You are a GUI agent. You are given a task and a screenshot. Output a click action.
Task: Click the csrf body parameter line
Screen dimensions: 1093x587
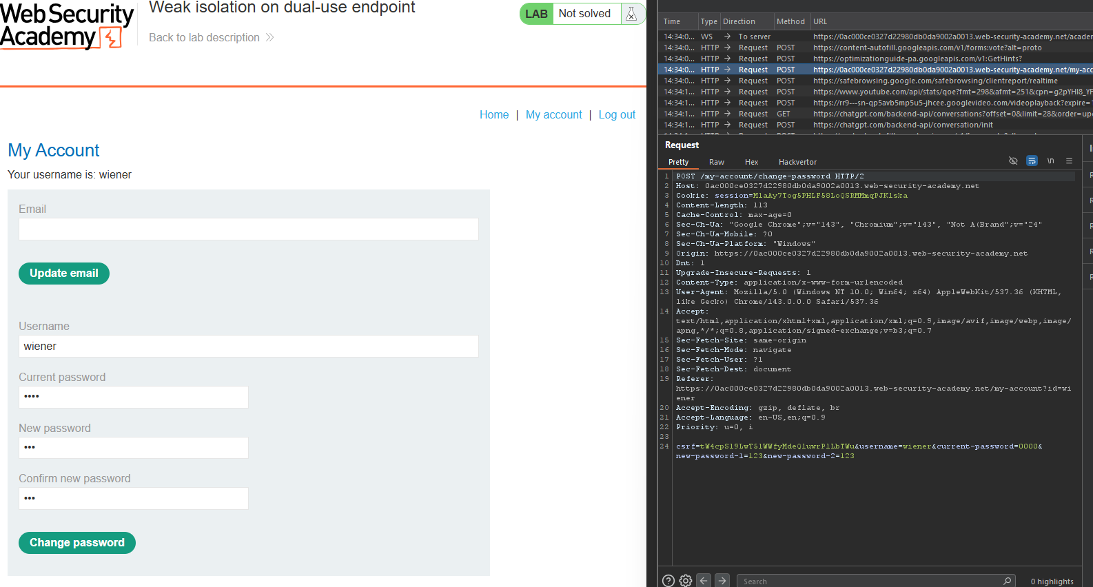click(x=859, y=446)
